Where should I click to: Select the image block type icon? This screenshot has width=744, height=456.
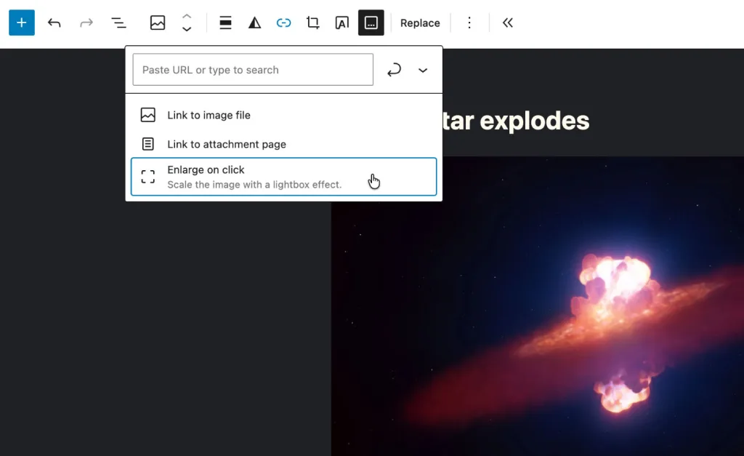click(x=157, y=23)
